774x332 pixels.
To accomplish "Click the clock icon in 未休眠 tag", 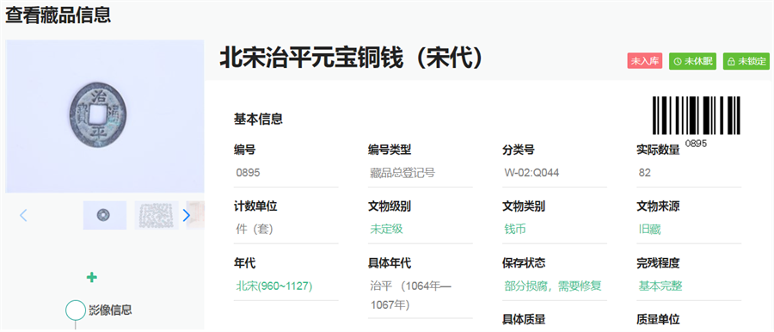I will coord(678,61).
